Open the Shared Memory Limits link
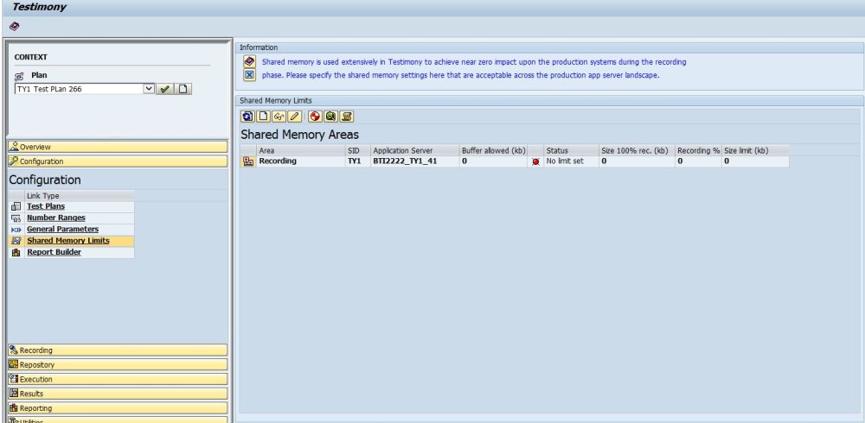This screenshot has height=423, width=865. pos(68,241)
